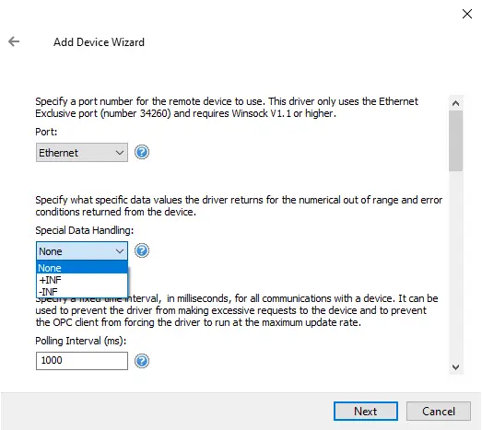Click the scroll down arrow of the settings pane

tap(455, 367)
